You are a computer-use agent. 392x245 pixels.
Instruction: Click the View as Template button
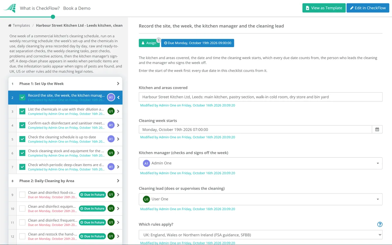point(324,8)
